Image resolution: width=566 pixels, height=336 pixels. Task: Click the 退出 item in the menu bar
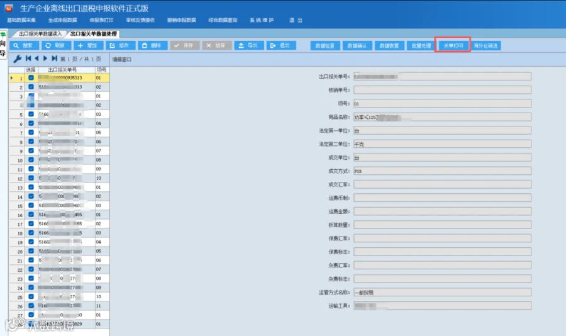pos(296,20)
